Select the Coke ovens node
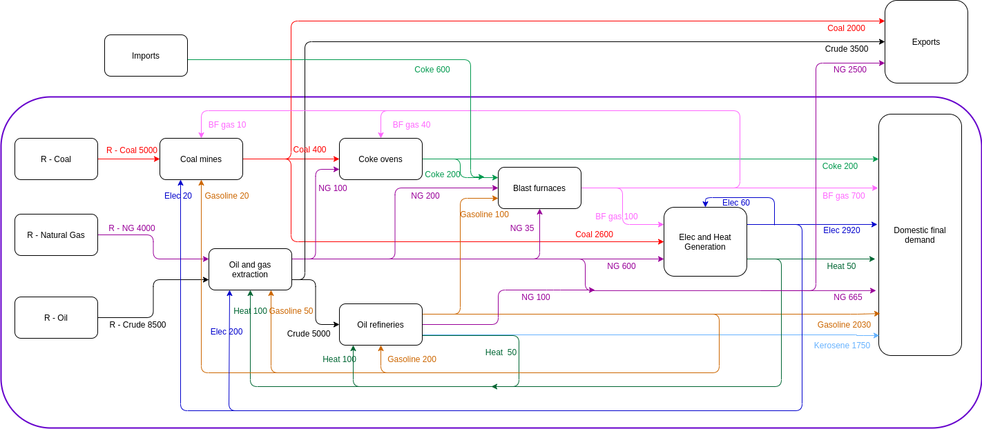This screenshot has width=982, height=429. click(381, 159)
